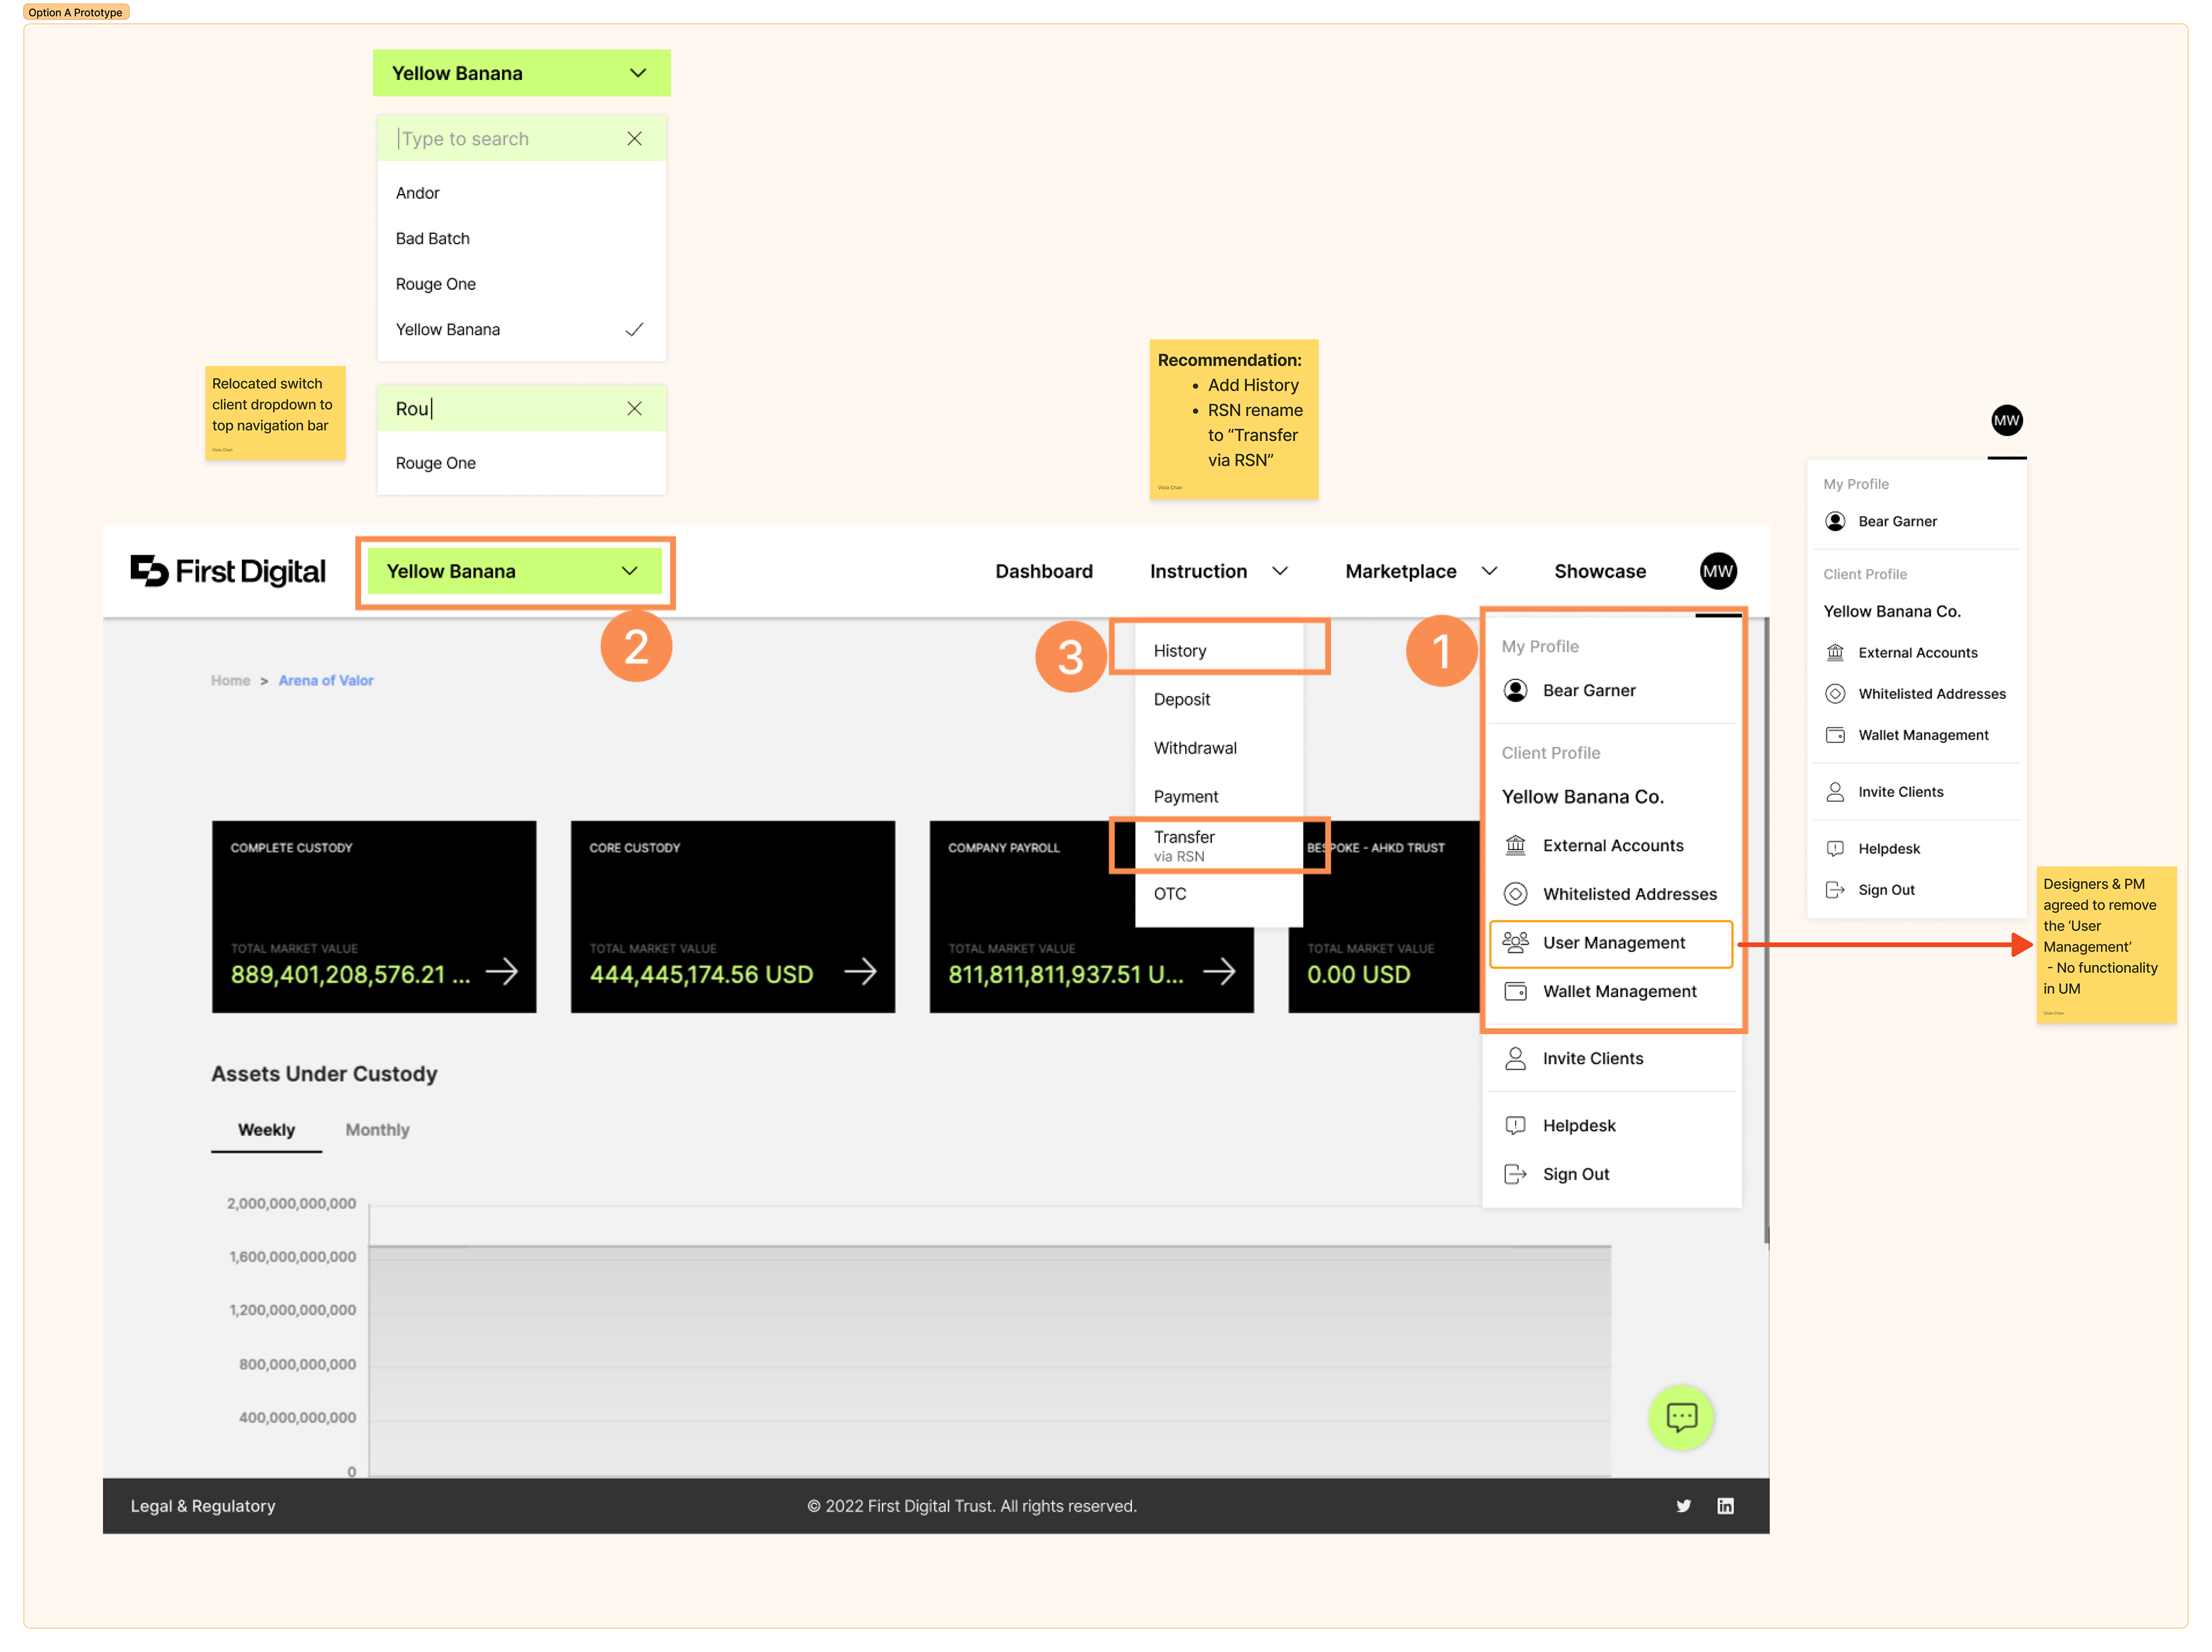Click Bear Garner profile icon in main menu
2212x1652 pixels.
[1515, 690]
